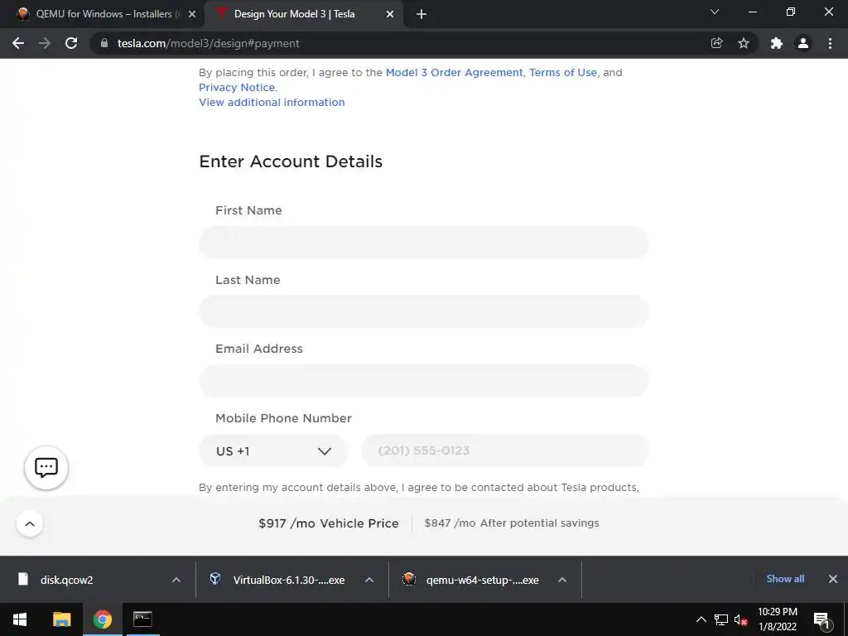Click the address bar URL
This screenshot has width=848, height=636.
(x=208, y=43)
